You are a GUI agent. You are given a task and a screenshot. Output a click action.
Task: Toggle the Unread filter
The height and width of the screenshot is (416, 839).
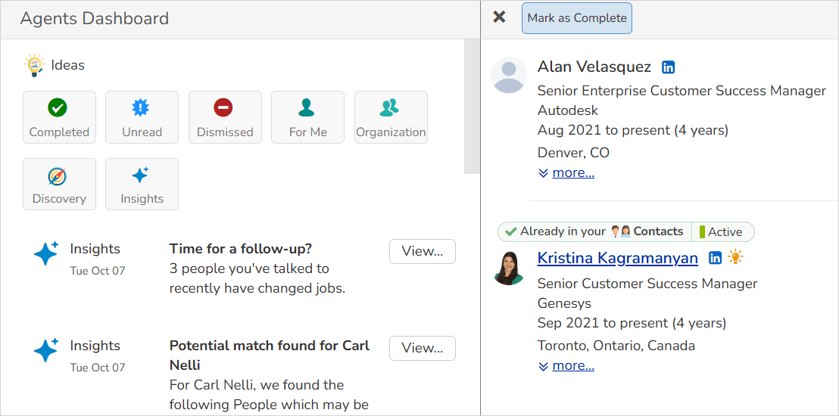coord(142,117)
